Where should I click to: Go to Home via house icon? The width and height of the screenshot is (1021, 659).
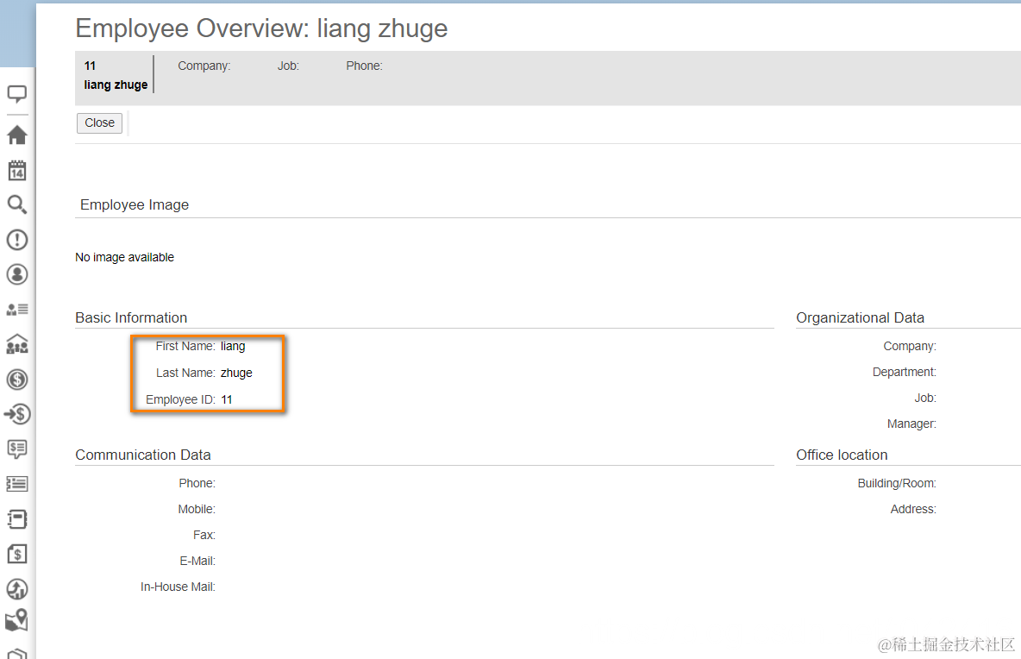coord(17,135)
